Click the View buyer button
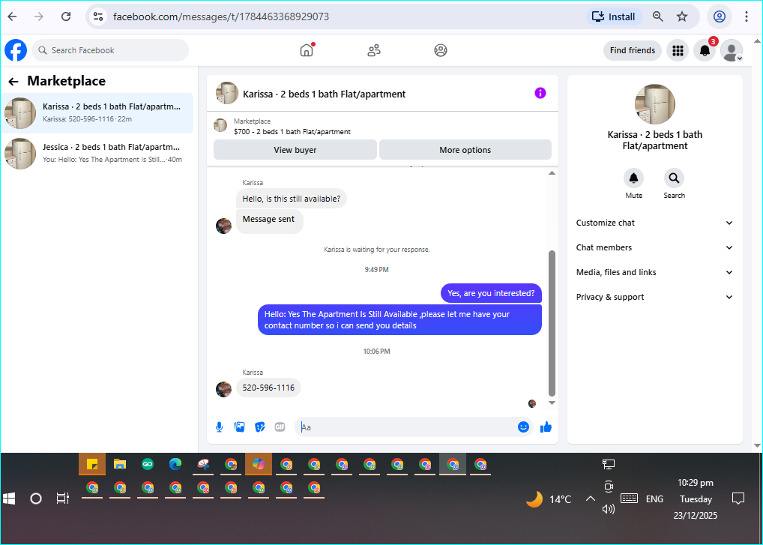The width and height of the screenshot is (763, 545). coord(295,150)
